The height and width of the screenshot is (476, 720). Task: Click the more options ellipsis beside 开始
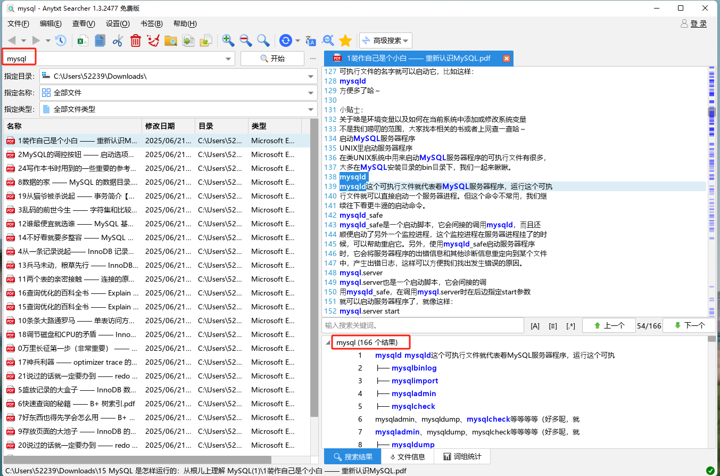click(x=313, y=59)
